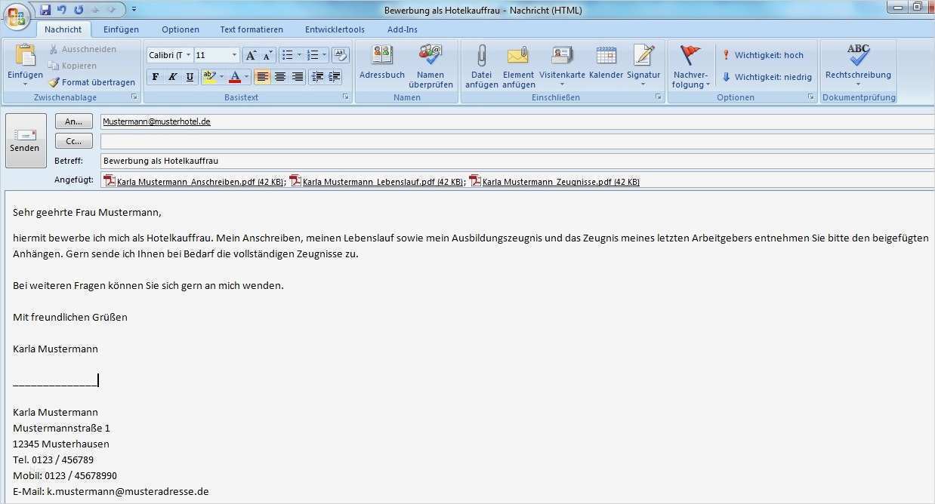Open the Karla Mustermann_Lebenslauf.pdf attachment
935x504 pixels.
376,181
